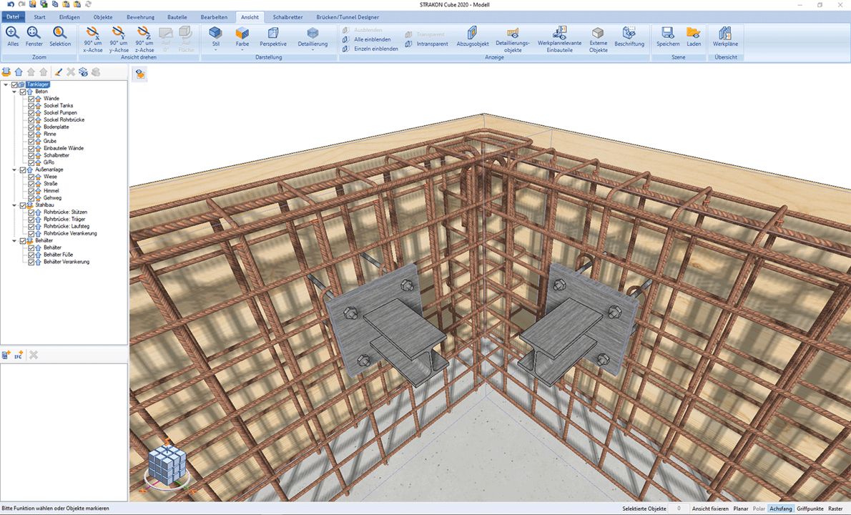Collapse the Stahlbau tree group
This screenshot has width=851, height=515.
[x=14, y=205]
